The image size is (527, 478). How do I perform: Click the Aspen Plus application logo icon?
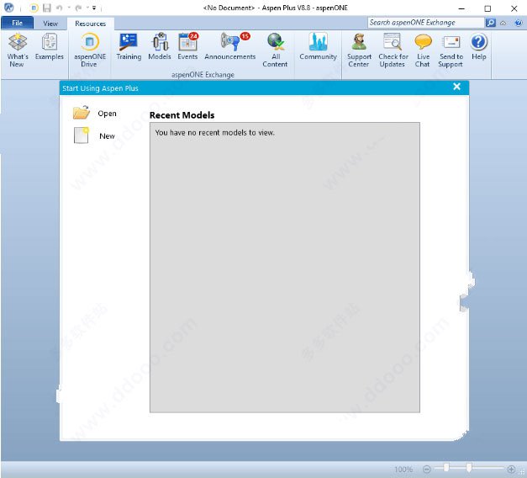tap(9, 8)
